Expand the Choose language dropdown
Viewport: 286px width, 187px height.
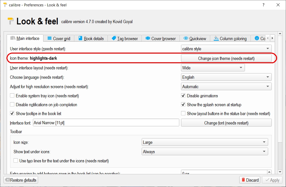tap(226, 77)
